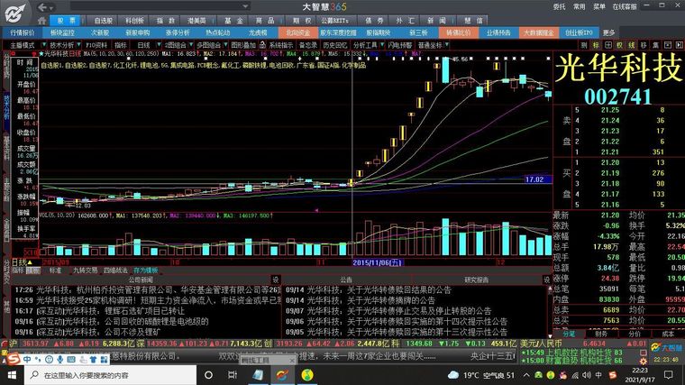Screen dimensions: 685x385
Task: Toggle Sogou Chinese/English 中 mode
Action: pyautogui.click(x=27, y=359)
